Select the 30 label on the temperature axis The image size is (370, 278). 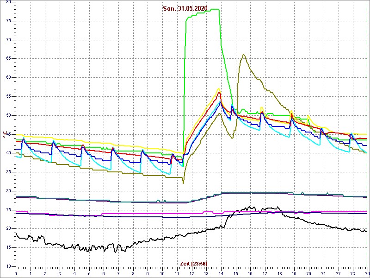point(8,191)
